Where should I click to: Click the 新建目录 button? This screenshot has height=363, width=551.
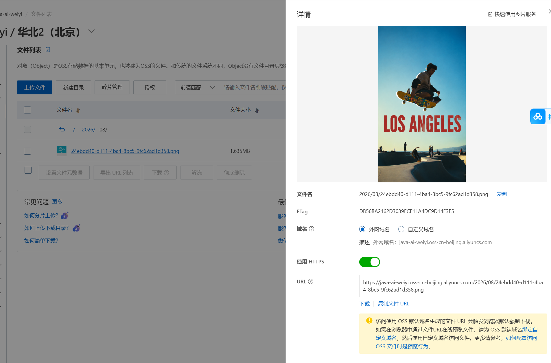(73, 87)
